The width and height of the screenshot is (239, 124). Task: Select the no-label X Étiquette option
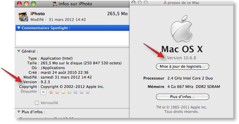pos(43,92)
